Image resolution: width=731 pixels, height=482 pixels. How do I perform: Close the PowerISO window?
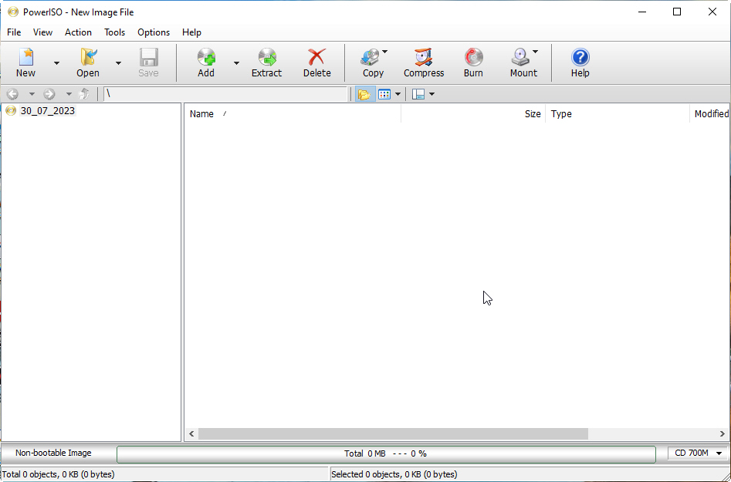point(712,12)
